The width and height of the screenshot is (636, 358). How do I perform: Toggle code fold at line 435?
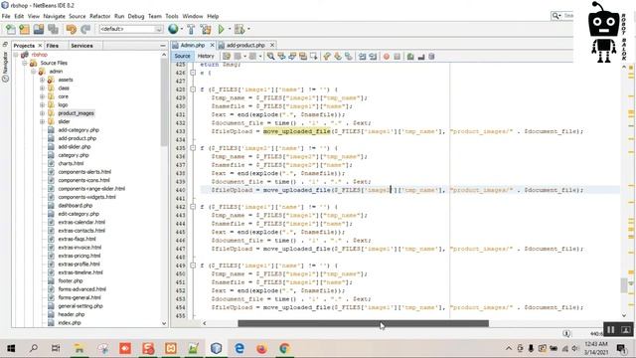click(x=193, y=148)
